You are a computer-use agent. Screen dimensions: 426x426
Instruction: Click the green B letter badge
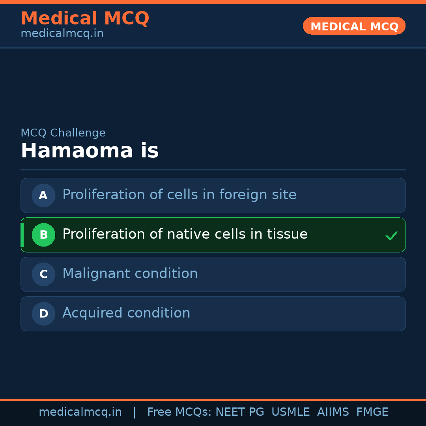coord(43,235)
